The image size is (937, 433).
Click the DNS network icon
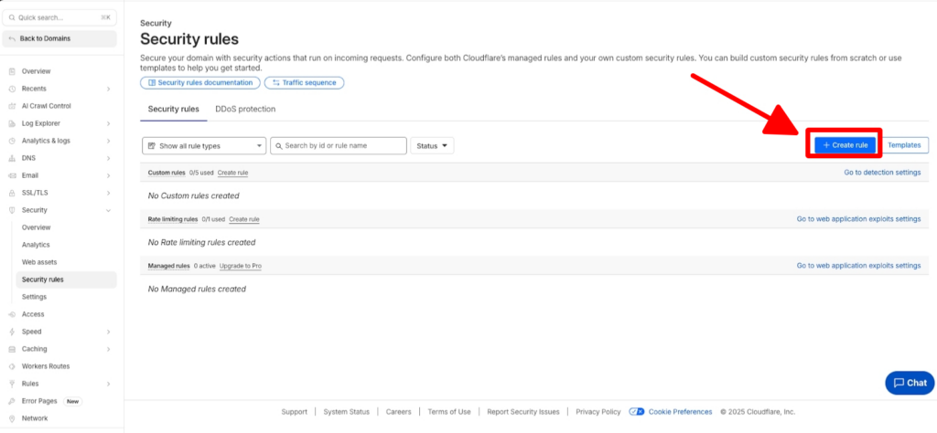[x=12, y=159]
